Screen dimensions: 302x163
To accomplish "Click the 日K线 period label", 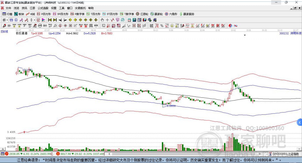I will 4,31.
